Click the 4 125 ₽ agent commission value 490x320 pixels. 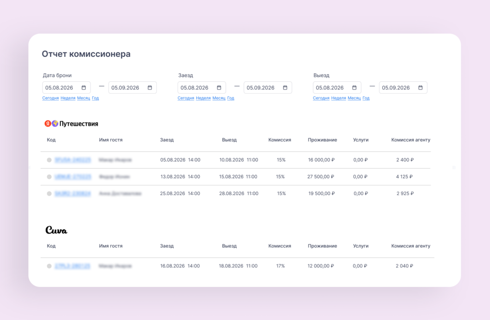tap(404, 177)
